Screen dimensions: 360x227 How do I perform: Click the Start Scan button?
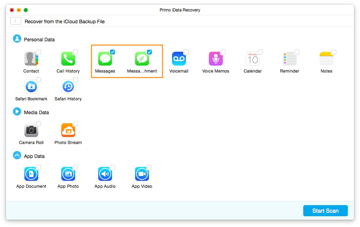point(325,211)
